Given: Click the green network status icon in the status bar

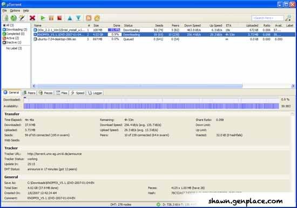Looking at the screenshot, I should [x=158, y=205].
